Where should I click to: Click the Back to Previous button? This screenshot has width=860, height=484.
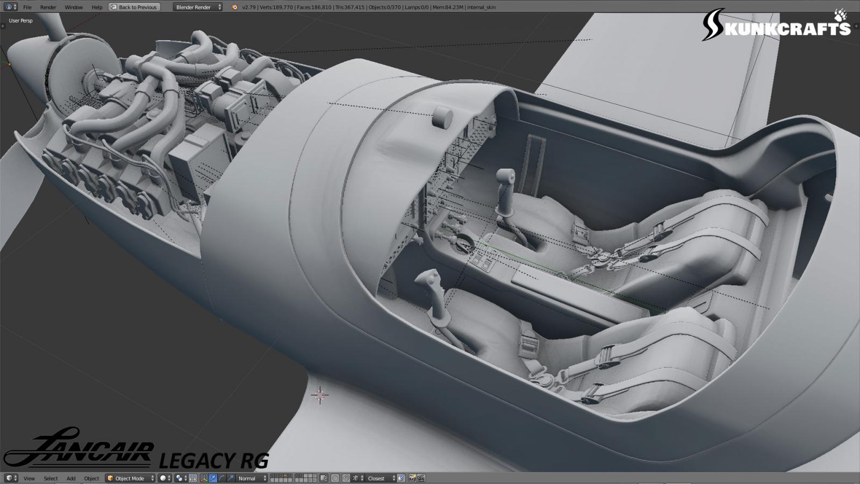coord(134,7)
